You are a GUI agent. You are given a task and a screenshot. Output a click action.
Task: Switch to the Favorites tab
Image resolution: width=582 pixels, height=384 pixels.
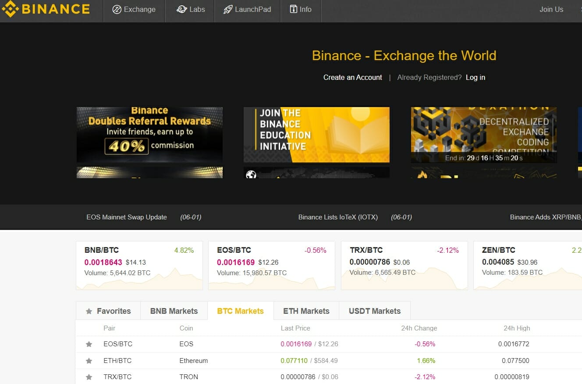(x=108, y=311)
